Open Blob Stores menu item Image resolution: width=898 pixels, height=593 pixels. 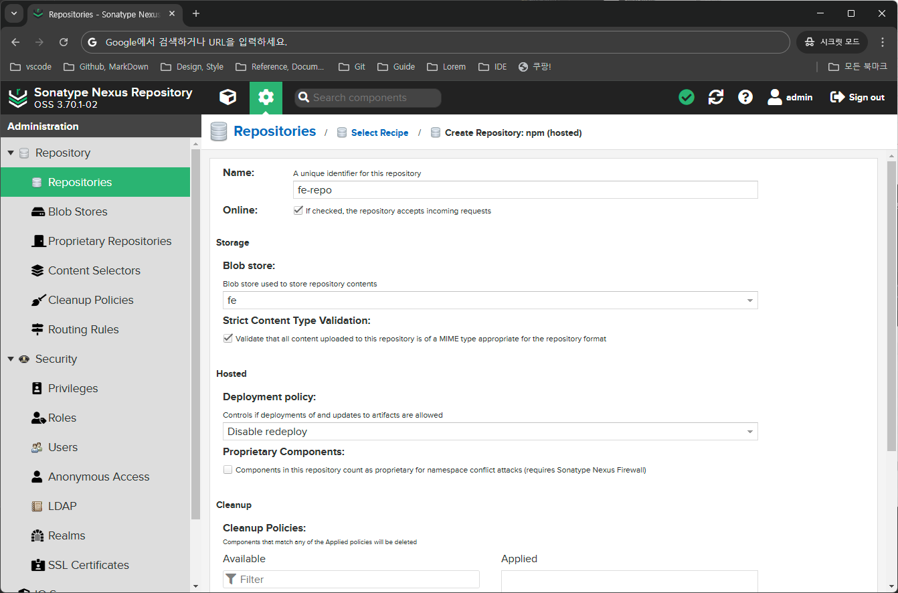coord(95,211)
